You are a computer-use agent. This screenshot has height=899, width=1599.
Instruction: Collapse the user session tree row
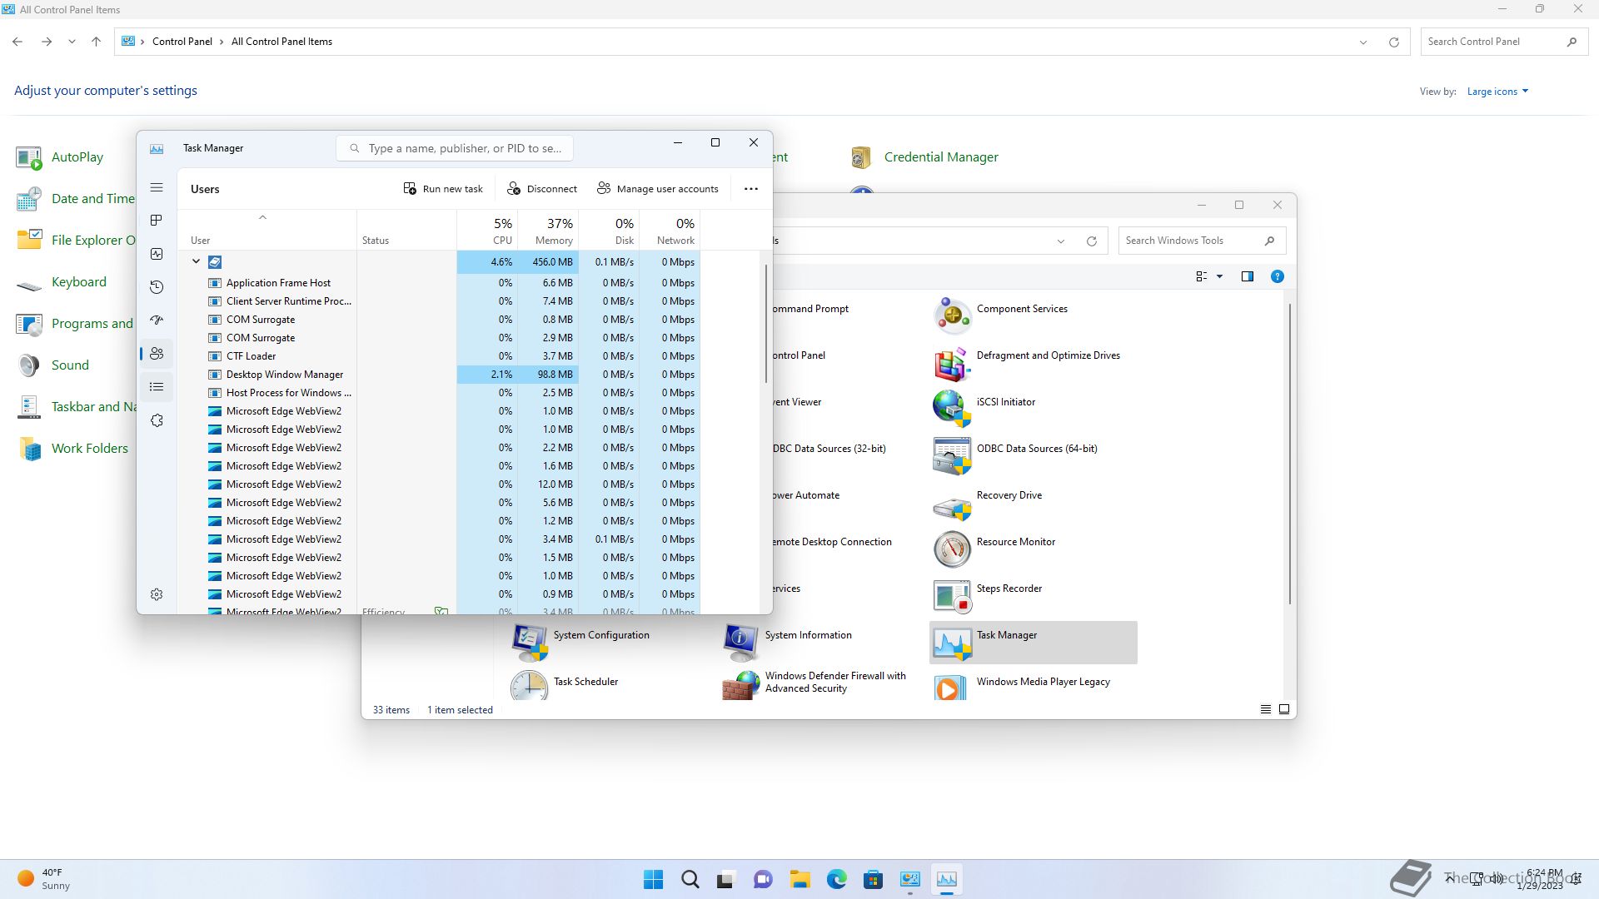(196, 261)
